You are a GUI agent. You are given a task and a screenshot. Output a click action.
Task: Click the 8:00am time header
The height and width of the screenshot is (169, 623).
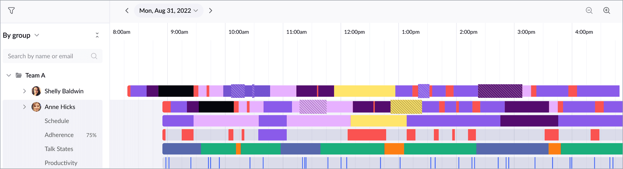click(122, 32)
